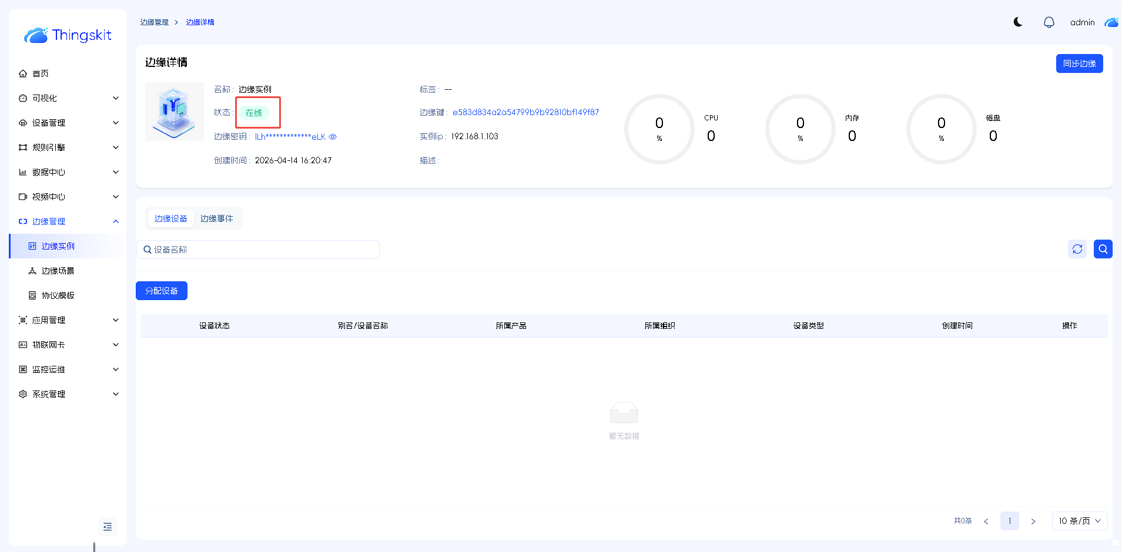1122x552 pixels.
Task: Click the 所属产品 column header
Action: pyautogui.click(x=511, y=326)
